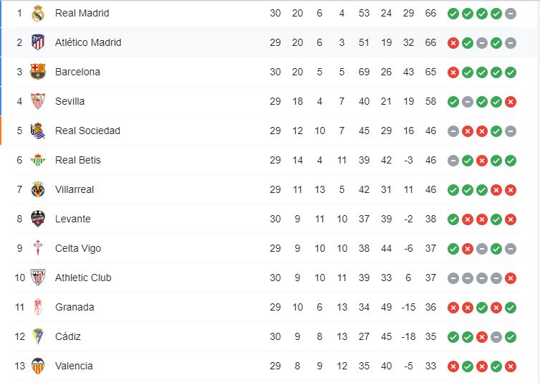This screenshot has width=540, height=383.
Task: Click the Villarreal club crest
Action: coord(38,189)
